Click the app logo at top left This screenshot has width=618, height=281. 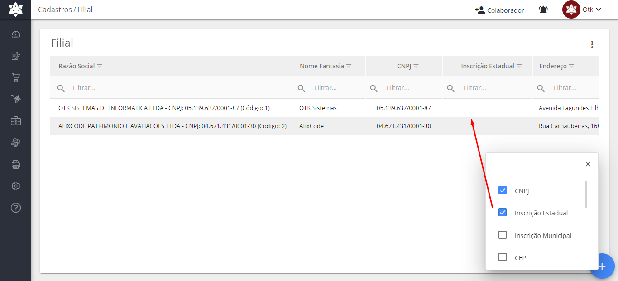click(15, 10)
